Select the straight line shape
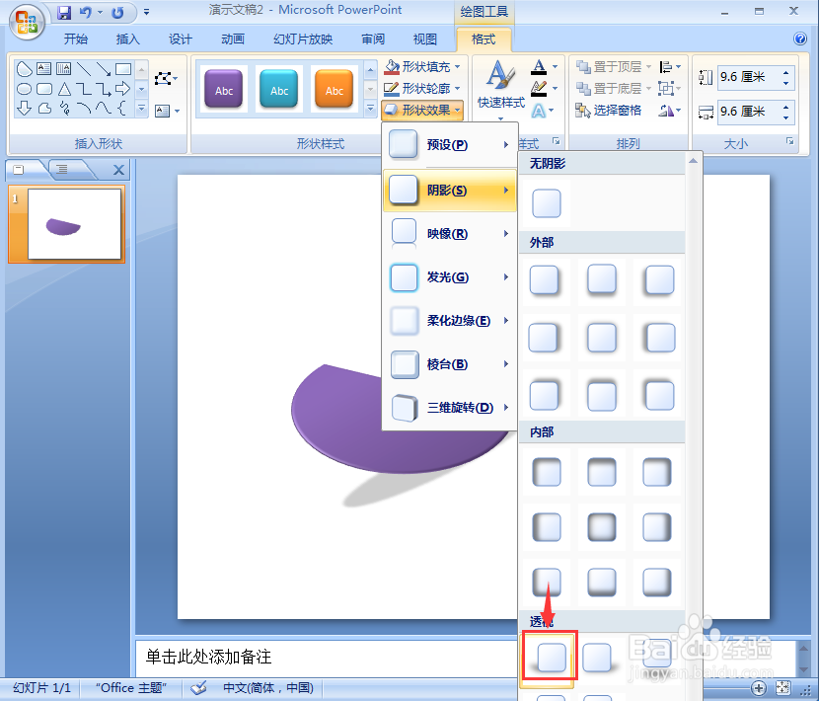819x701 pixels. (84, 69)
